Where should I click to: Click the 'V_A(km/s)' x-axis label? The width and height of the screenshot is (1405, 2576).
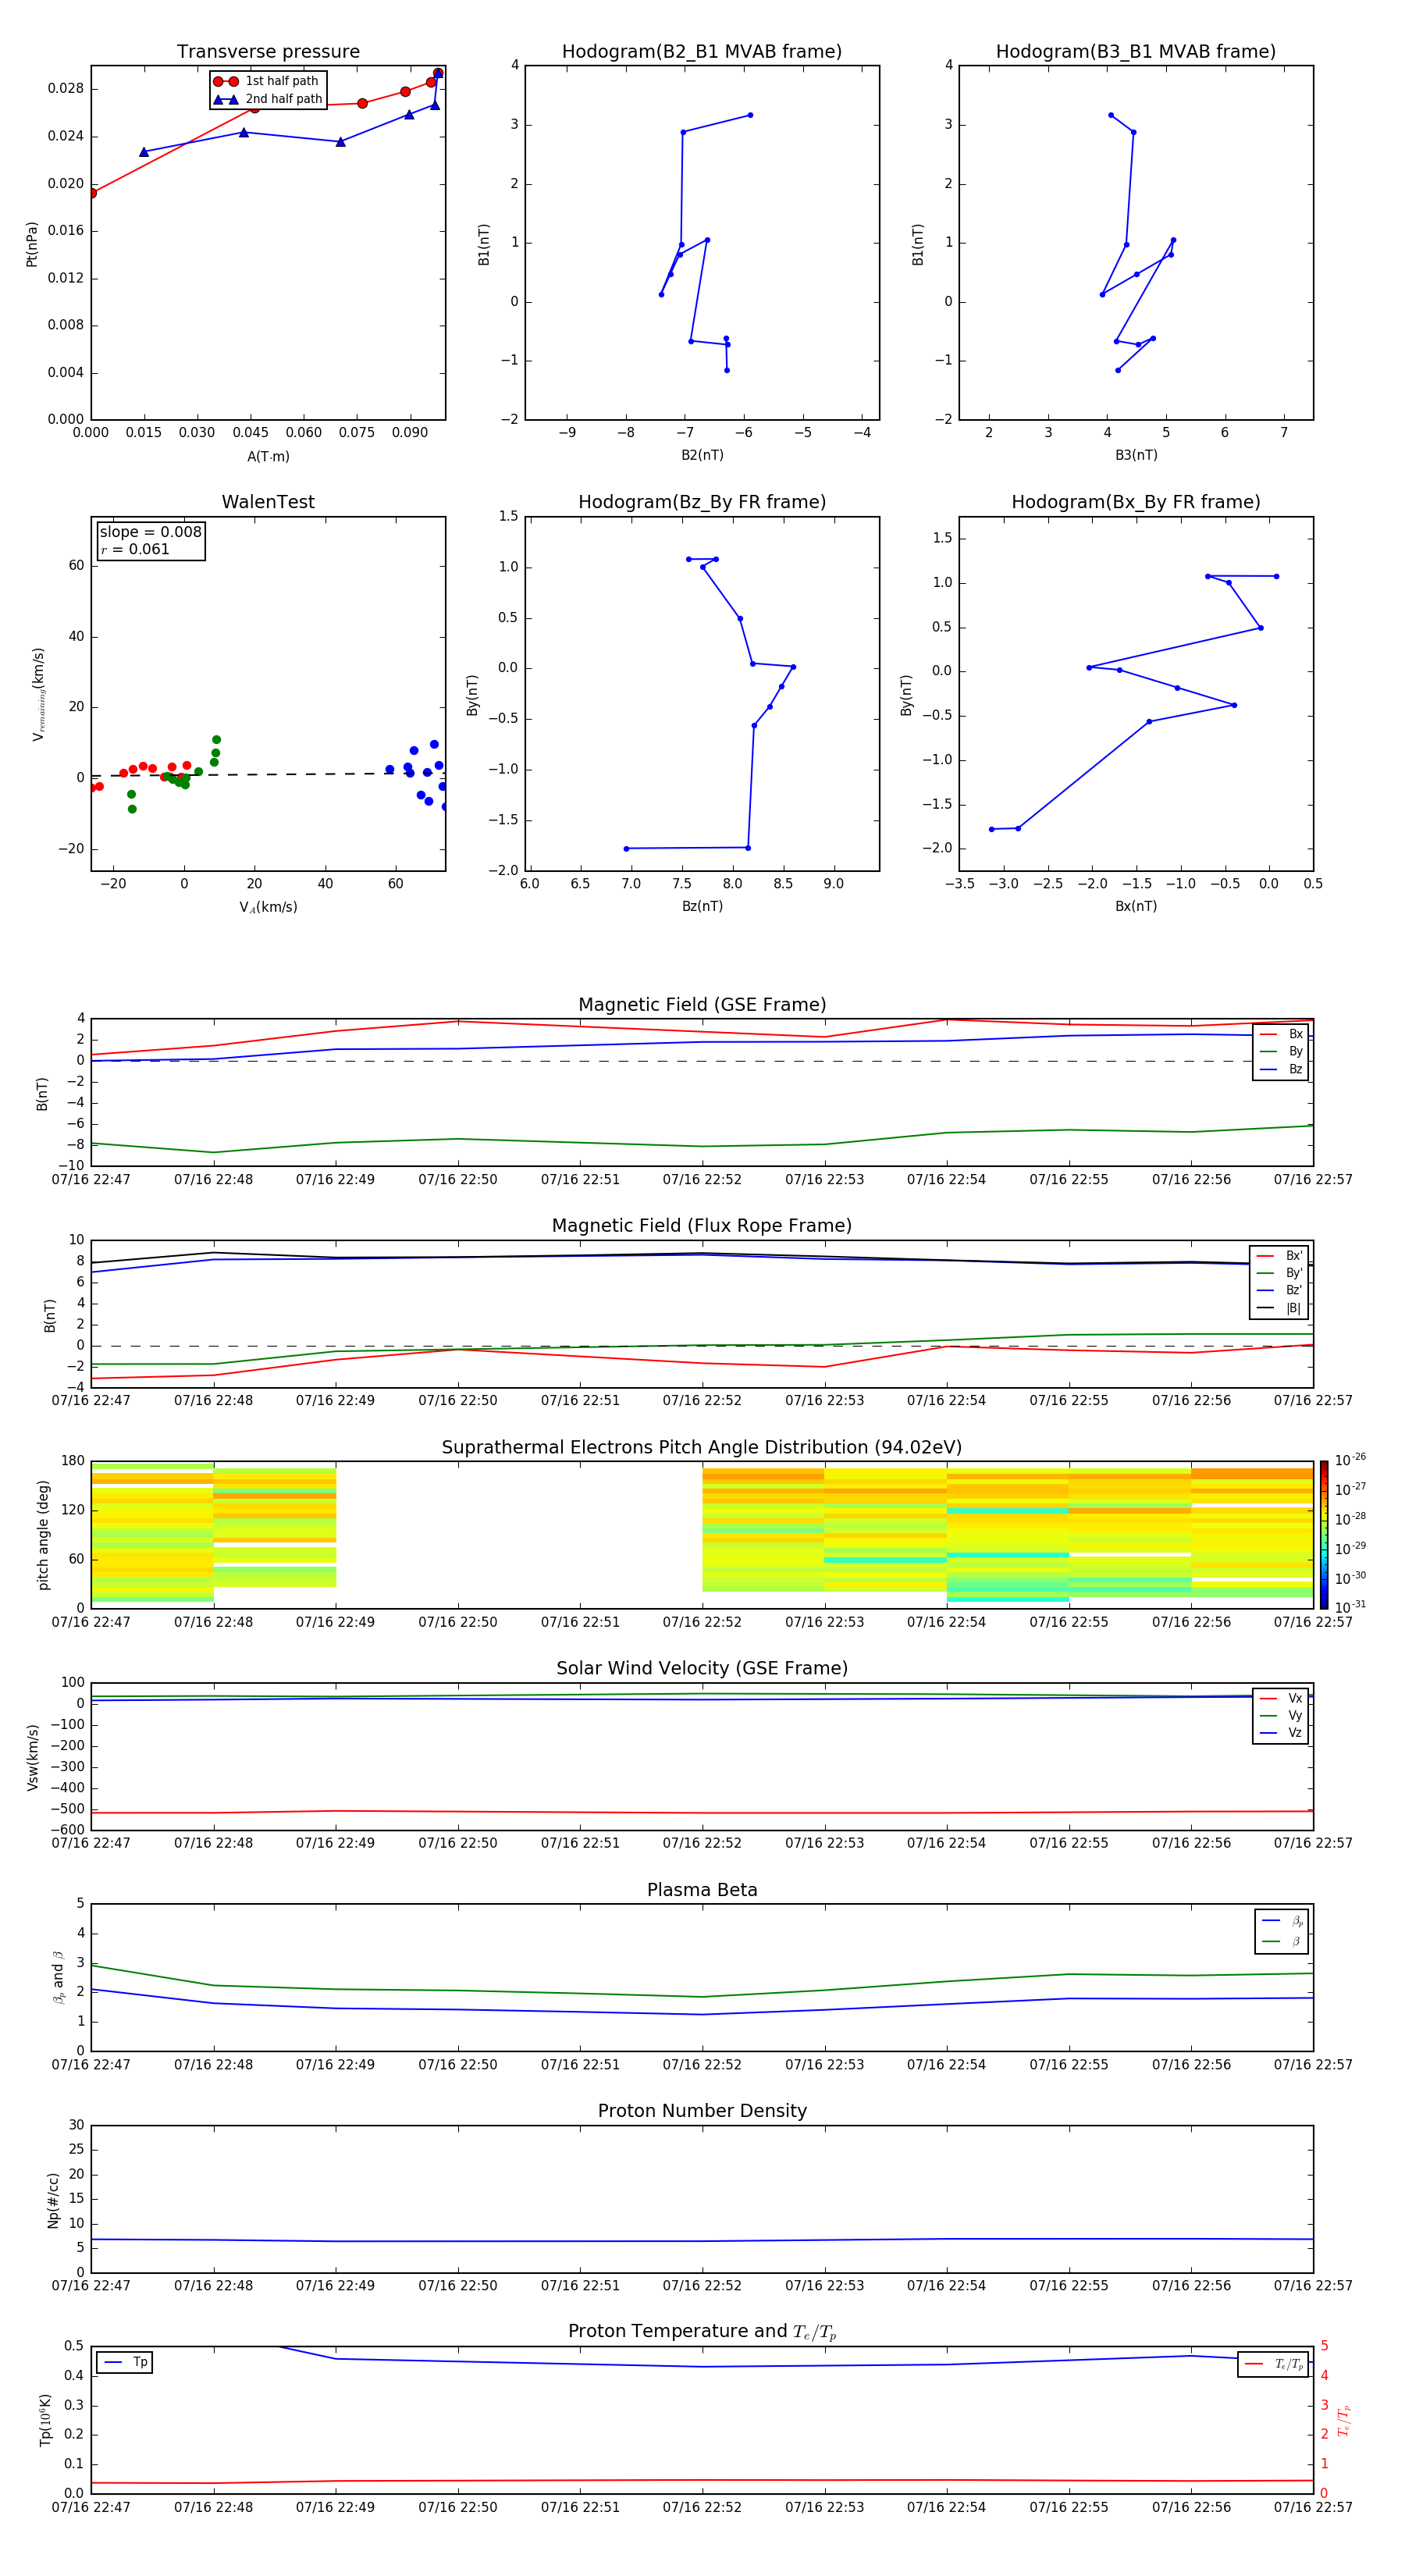click(268, 908)
